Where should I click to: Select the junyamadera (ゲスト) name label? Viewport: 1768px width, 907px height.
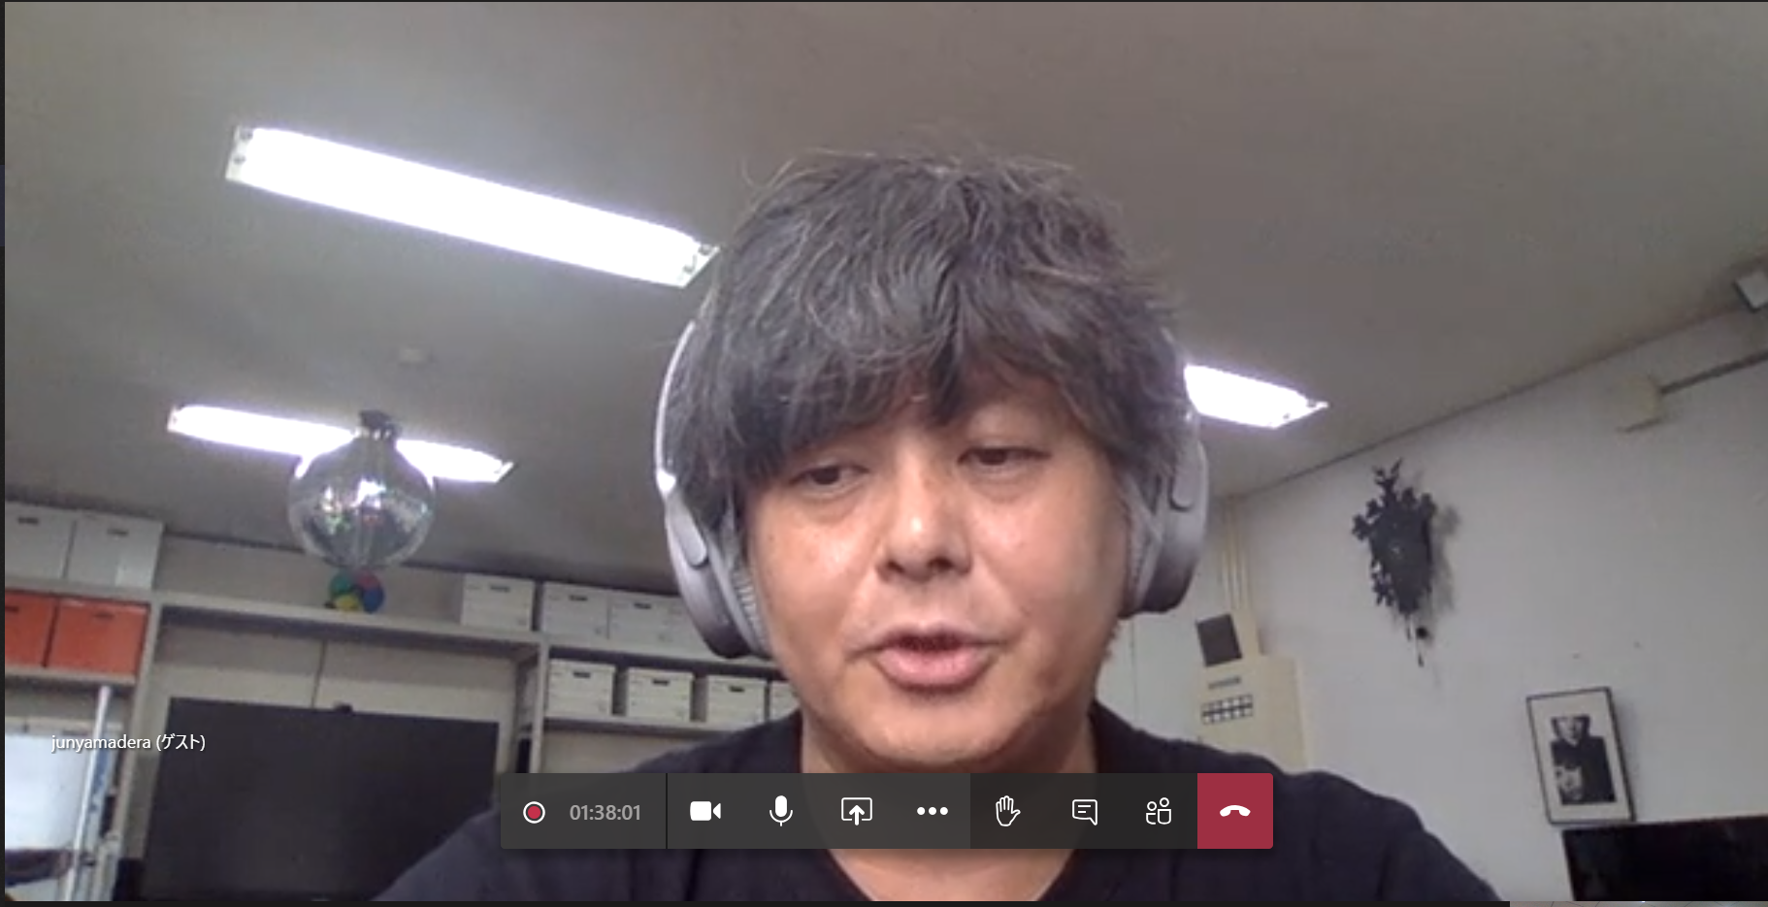128,742
